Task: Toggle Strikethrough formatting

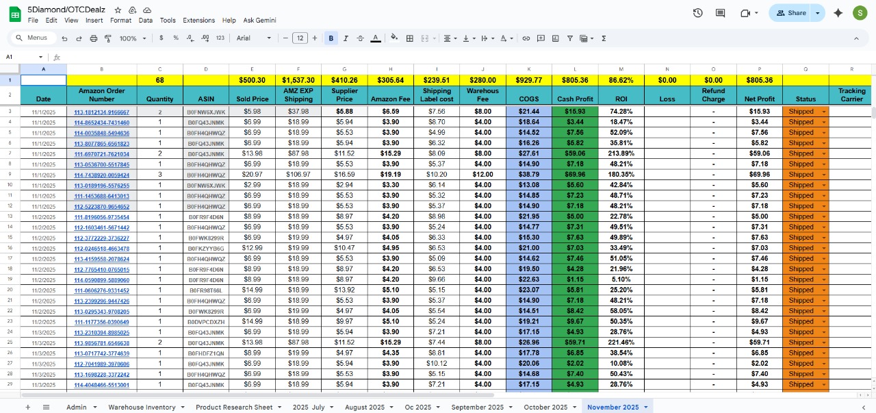Action: click(361, 38)
